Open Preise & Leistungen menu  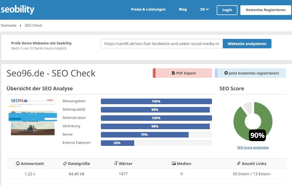[x=148, y=9]
